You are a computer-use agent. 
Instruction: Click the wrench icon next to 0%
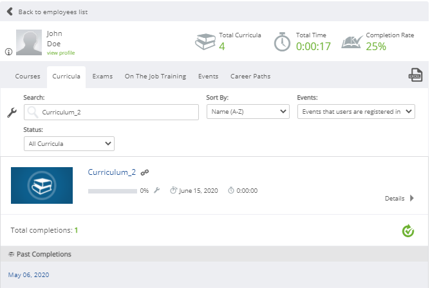156,190
